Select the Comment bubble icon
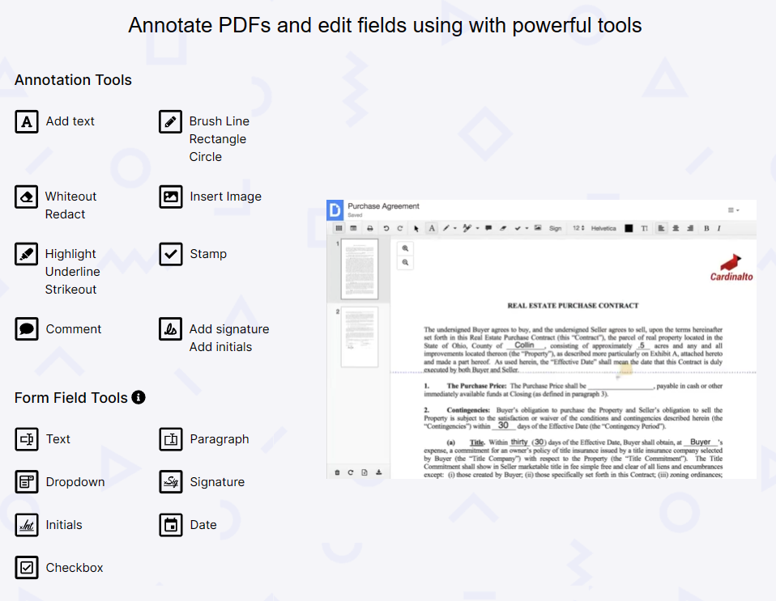Viewport: 776px width, 601px height. 27,329
